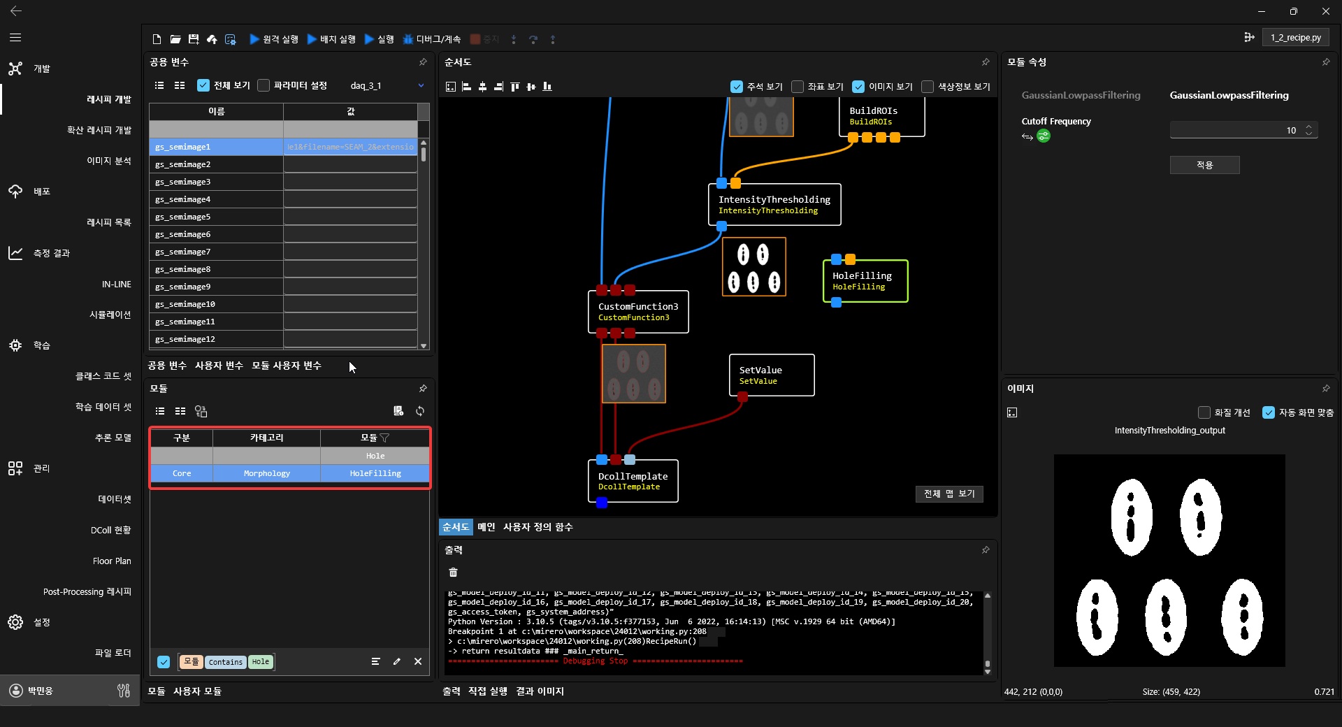1342x727 pixels.
Task: Increase Cutoff Frequency with the up stepper
Action: coord(1309,127)
